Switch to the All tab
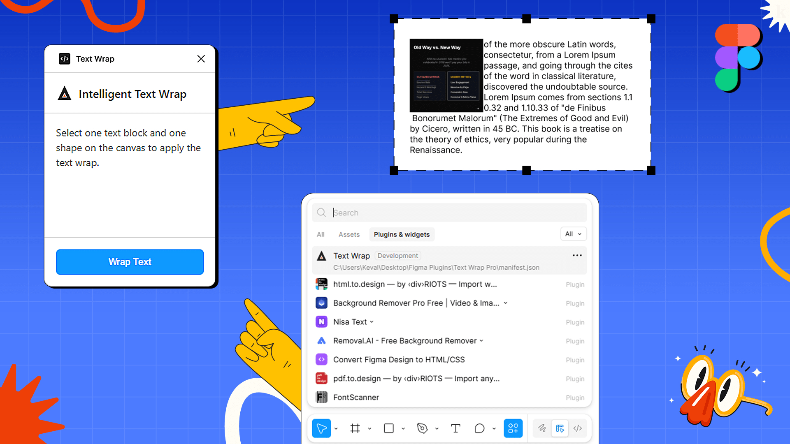The image size is (790, 444). point(321,234)
